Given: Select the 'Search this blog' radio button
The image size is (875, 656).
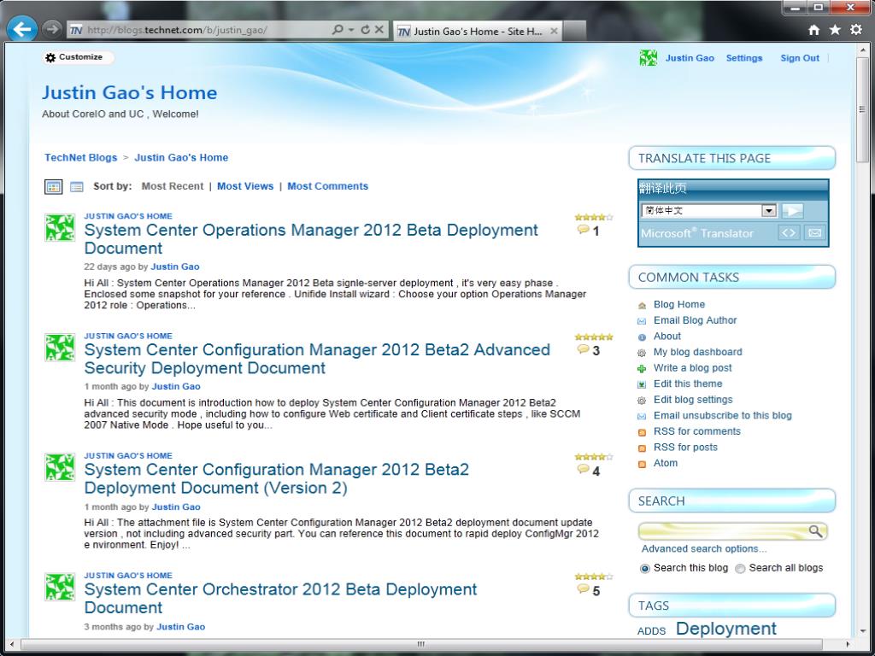Looking at the screenshot, I should tap(645, 569).
